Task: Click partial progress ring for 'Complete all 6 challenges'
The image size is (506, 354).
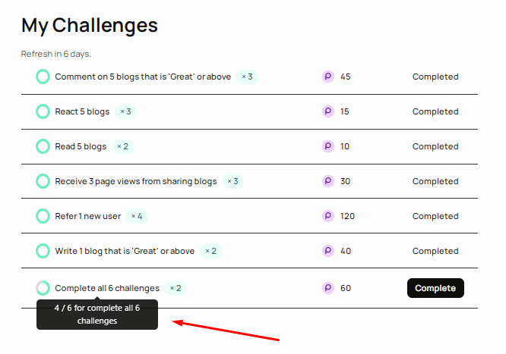Action: (x=43, y=288)
